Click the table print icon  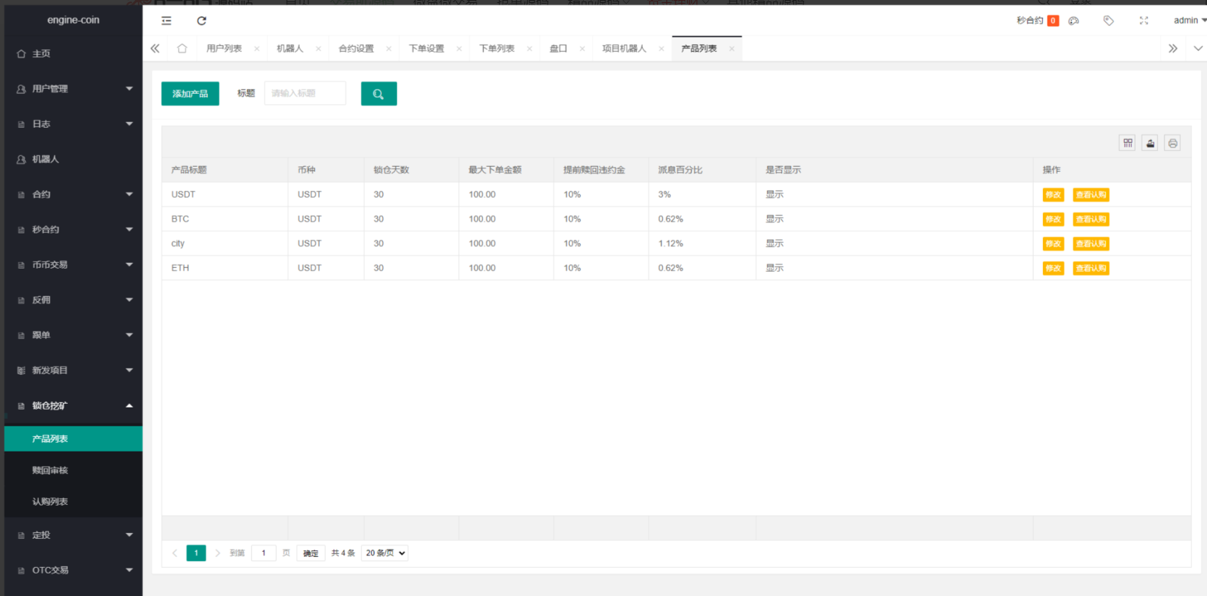click(x=1172, y=143)
